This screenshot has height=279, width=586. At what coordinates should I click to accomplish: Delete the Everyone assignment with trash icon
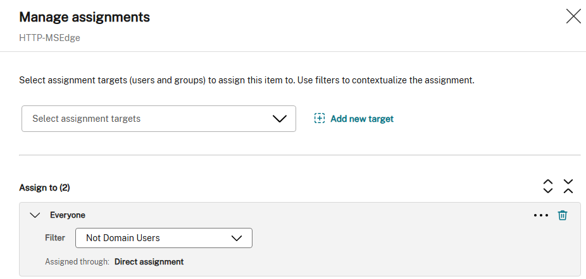[x=563, y=215]
